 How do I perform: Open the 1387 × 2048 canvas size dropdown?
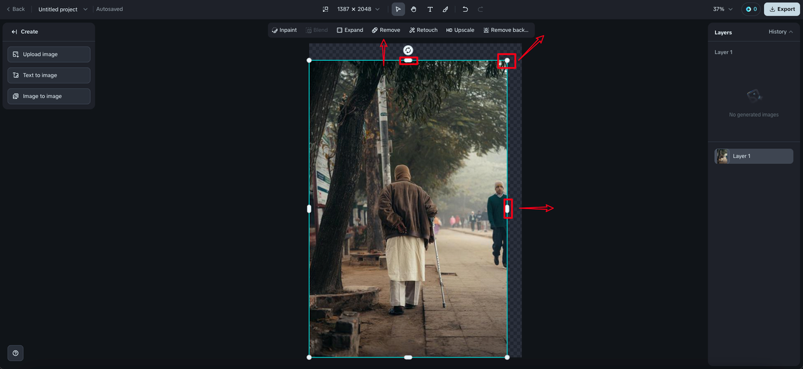tap(358, 9)
